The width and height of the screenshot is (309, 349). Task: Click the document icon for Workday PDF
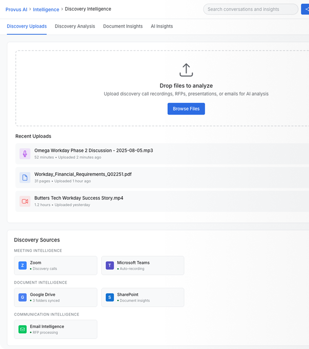pos(25,178)
